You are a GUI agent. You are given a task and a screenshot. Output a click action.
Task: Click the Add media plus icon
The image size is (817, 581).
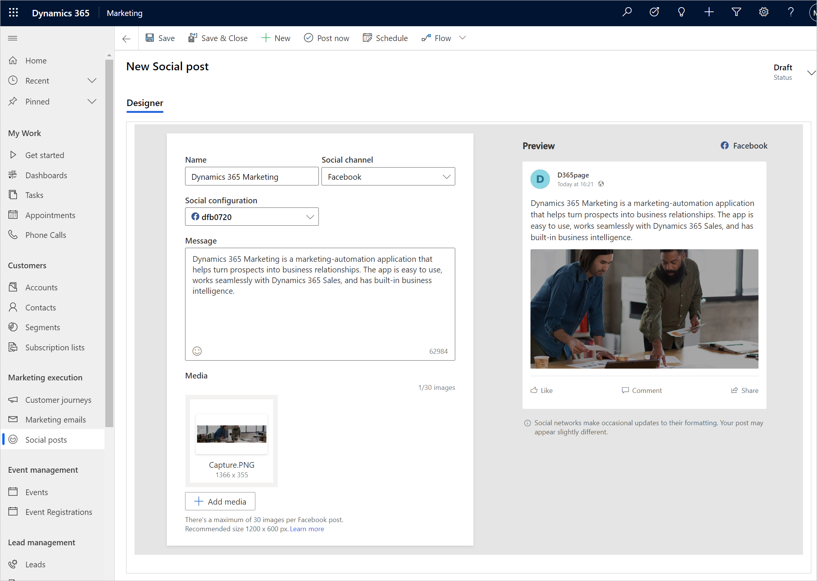pos(198,501)
